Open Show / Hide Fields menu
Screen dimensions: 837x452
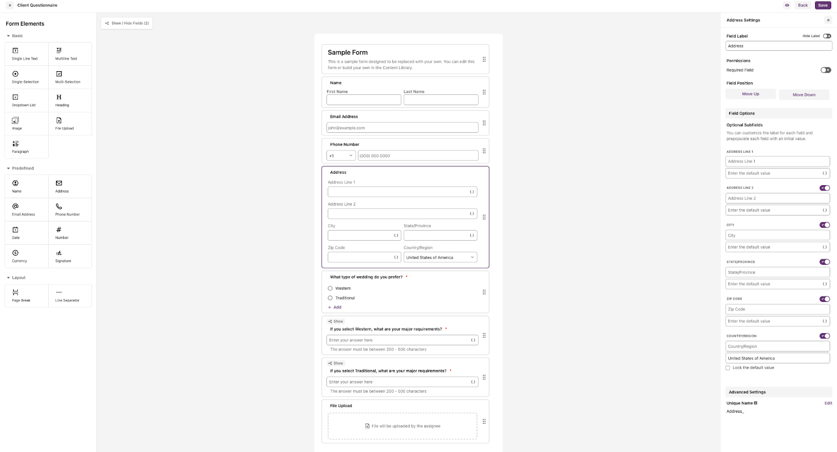click(127, 23)
